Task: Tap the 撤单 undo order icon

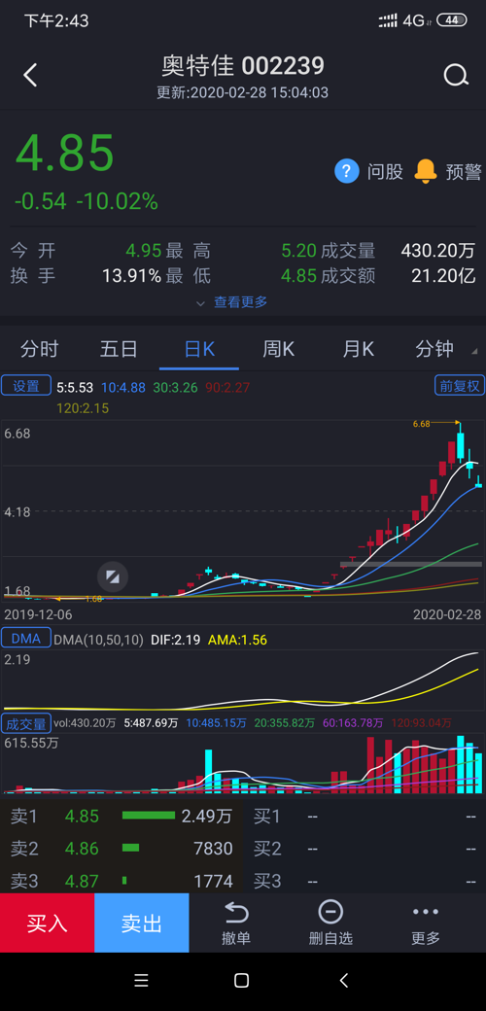Action: [236, 913]
